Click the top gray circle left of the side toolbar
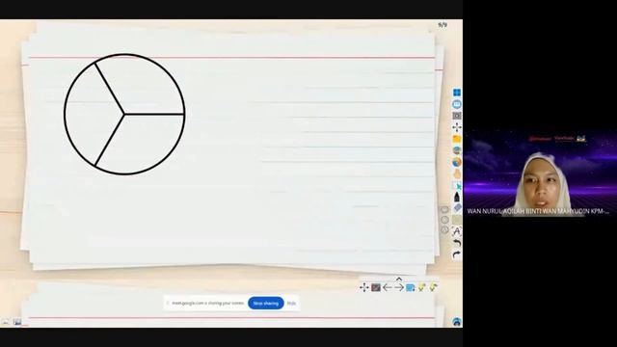This screenshot has height=347, width=617. 444,210
